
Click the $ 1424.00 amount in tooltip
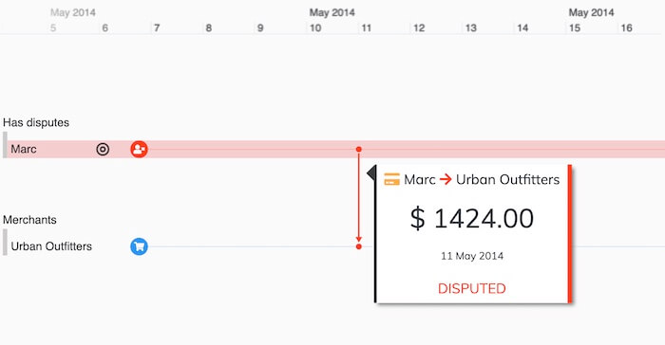click(x=471, y=218)
